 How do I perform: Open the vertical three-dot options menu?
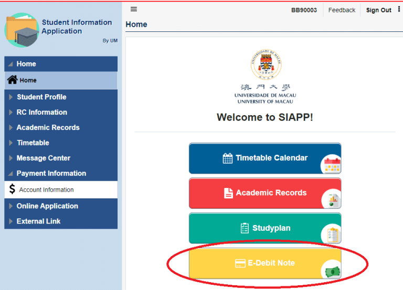point(398,9)
